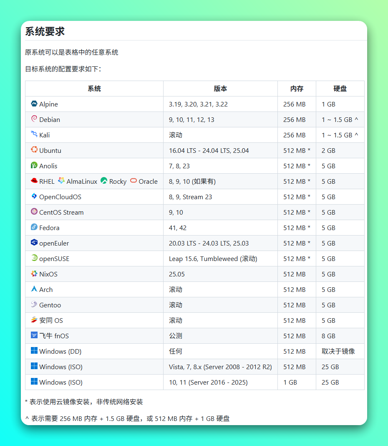Click the 硬盘 column header
The height and width of the screenshot is (446, 388).
(340, 89)
